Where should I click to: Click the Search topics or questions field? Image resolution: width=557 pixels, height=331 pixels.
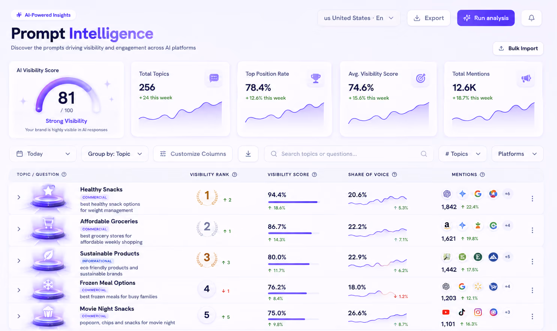pos(349,154)
